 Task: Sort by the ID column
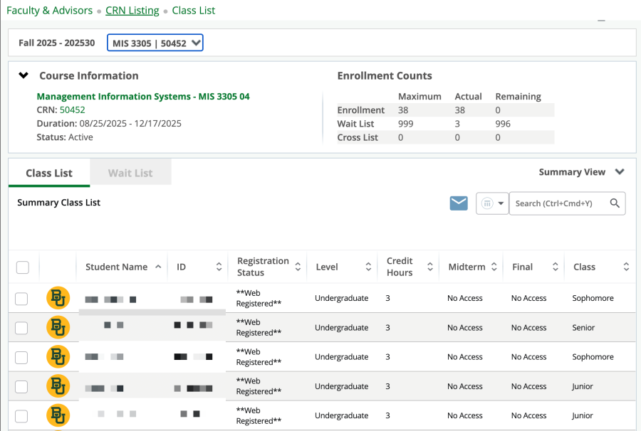point(219,267)
